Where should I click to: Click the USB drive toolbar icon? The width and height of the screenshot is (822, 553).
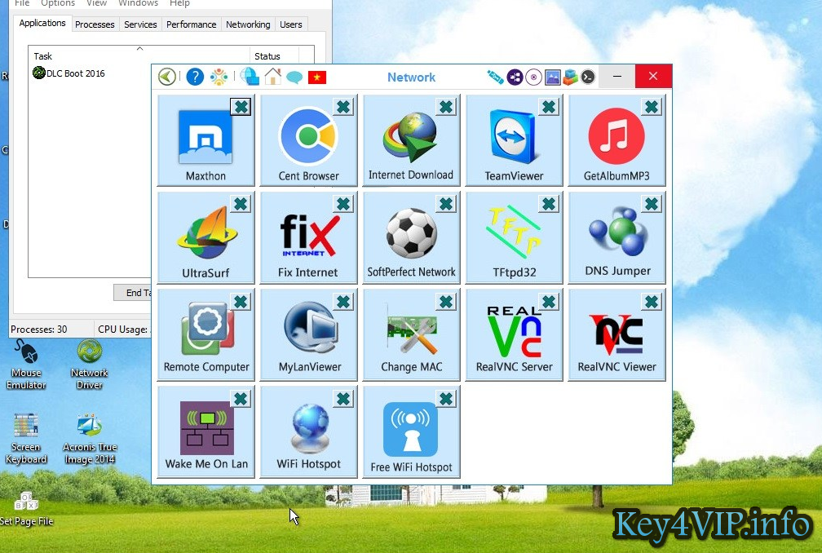pyautogui.click(x=494, y=77)
